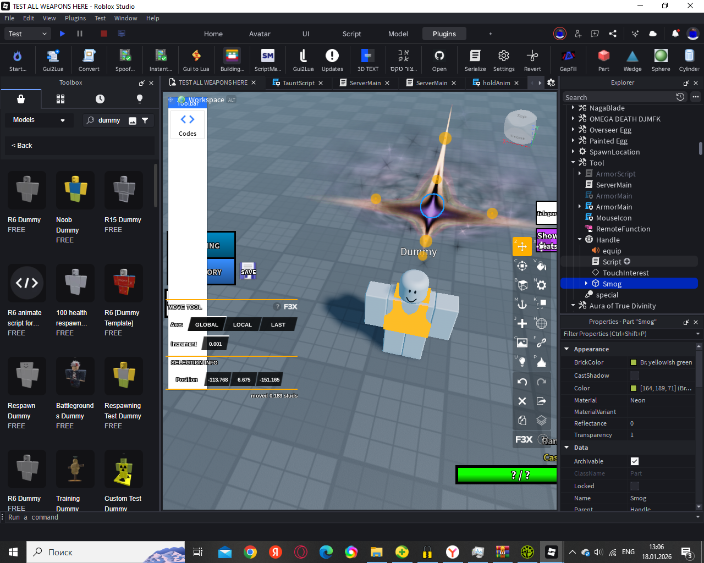Set move axes to LOCAL
This screenshot has height=563, width=704.
[242, 324]
